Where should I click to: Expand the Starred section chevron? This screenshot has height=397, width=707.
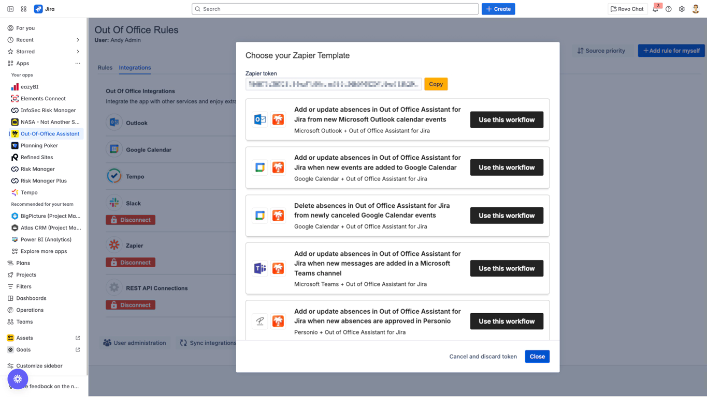(78, 52)
